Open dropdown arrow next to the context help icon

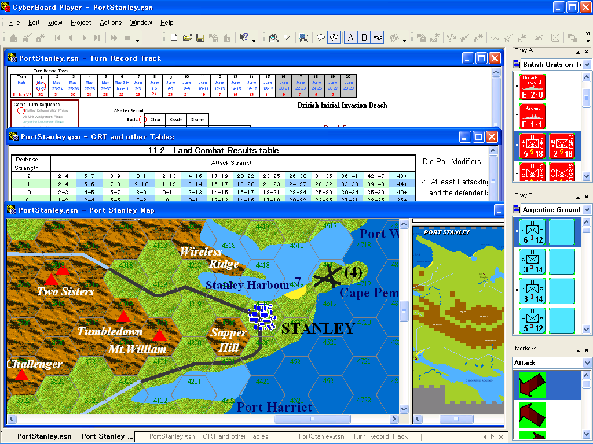click(x=254, y=40)
